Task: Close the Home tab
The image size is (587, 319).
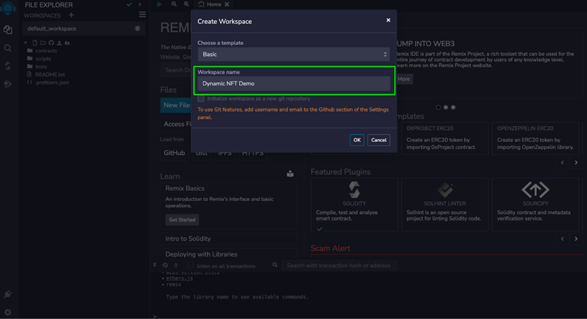Action: [227, 5]
